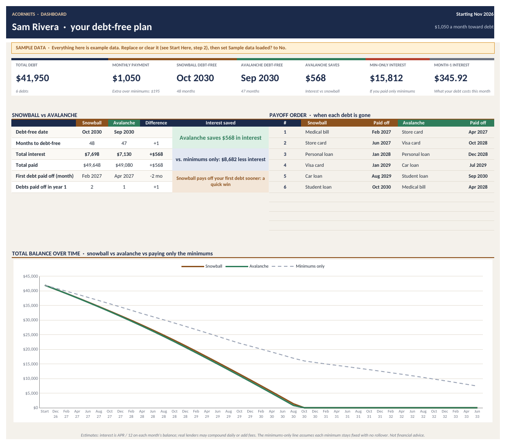The image size is (506, 444).
Task: Select the Snowball legend entry in chart
Action: click(x=202, y=266)
